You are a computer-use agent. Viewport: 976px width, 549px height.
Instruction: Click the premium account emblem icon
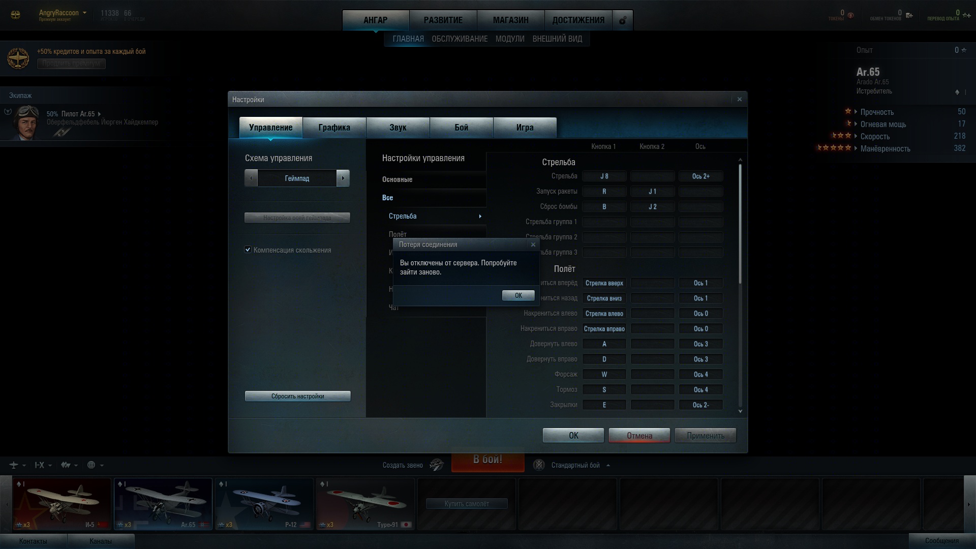pyautogui.click(x=18, y=58)
